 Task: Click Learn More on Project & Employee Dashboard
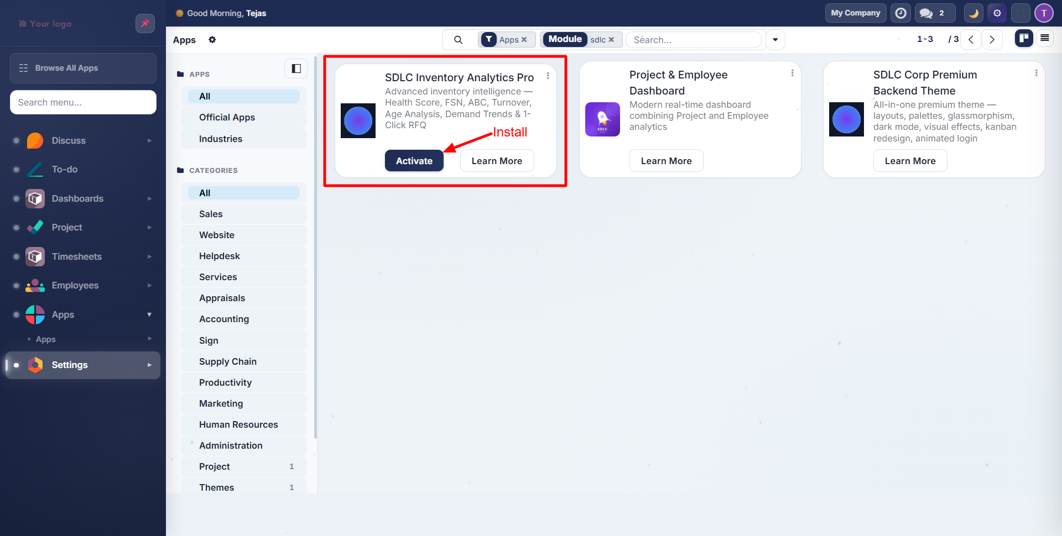point(666,161)
